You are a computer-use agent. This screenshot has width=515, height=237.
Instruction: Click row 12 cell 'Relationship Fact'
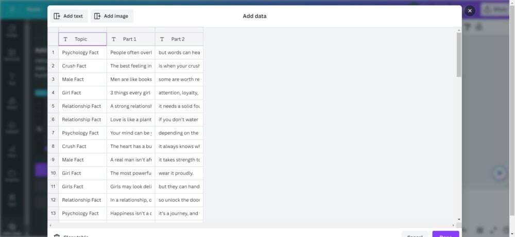(82, 200)
